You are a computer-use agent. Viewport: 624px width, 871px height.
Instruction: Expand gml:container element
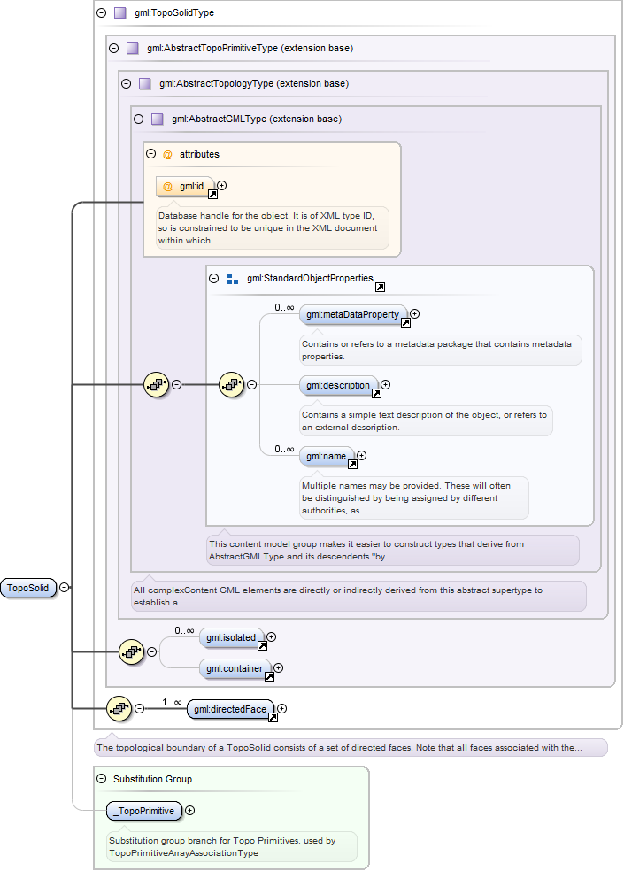pyautogui.click(x=279, y=667)
